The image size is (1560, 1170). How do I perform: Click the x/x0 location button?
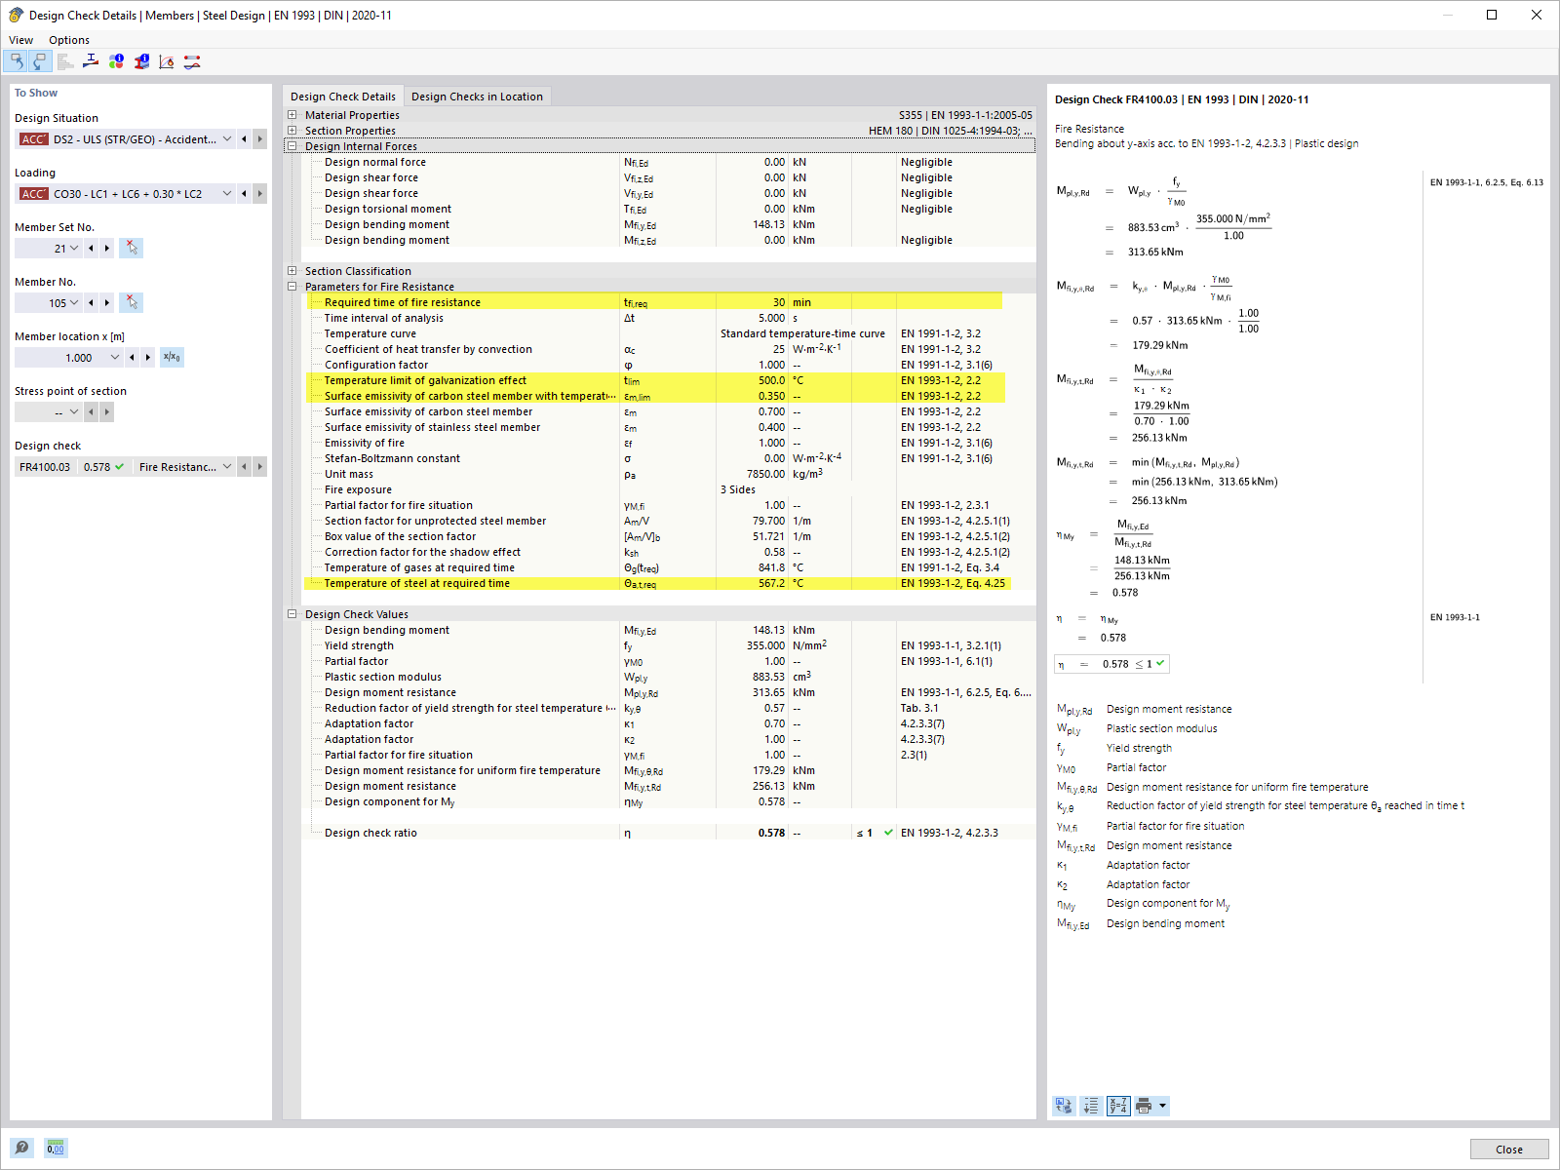click(172, 357)
